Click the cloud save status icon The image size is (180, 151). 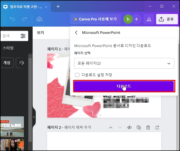coord(39,19)
